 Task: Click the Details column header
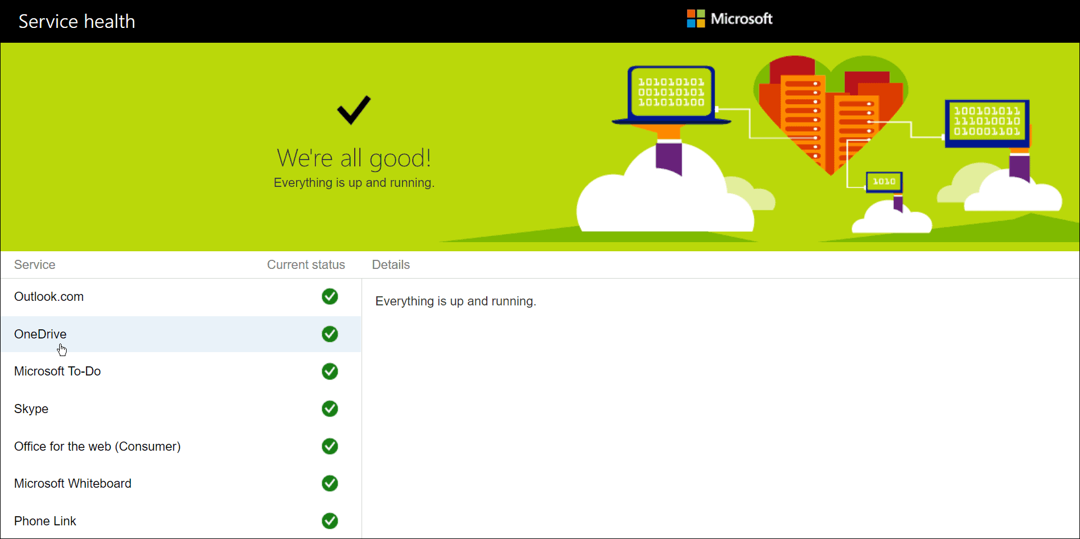pos(391,264)
